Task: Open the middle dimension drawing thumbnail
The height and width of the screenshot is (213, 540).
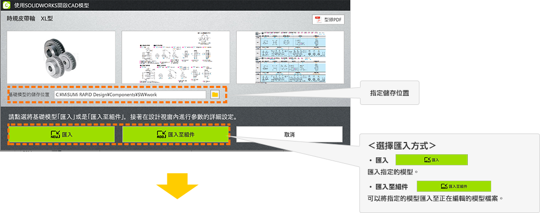Action: pos(176,57)
